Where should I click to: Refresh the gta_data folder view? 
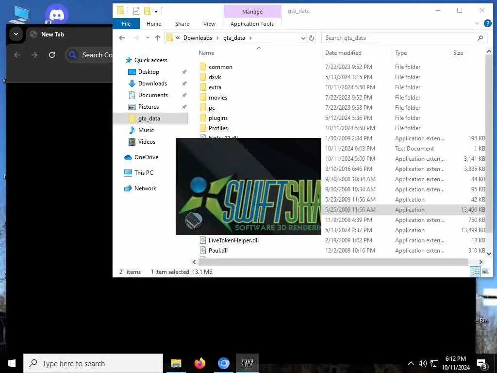(x=312, y=38)
